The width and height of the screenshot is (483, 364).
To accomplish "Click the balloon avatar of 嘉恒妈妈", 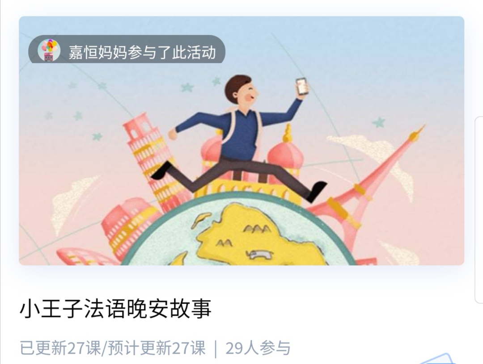I will pyautogui.click(x=49, y=50).
